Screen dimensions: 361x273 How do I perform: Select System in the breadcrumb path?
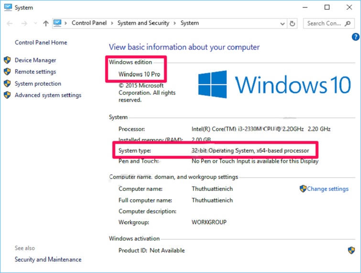click(189, 23)
